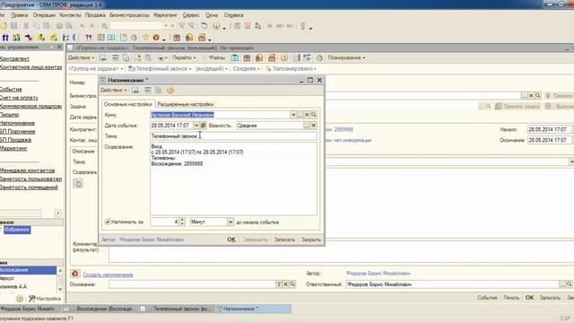Open the Операции menu
Viewport: 574px width, 323px height.
click(x=44, y=15)
